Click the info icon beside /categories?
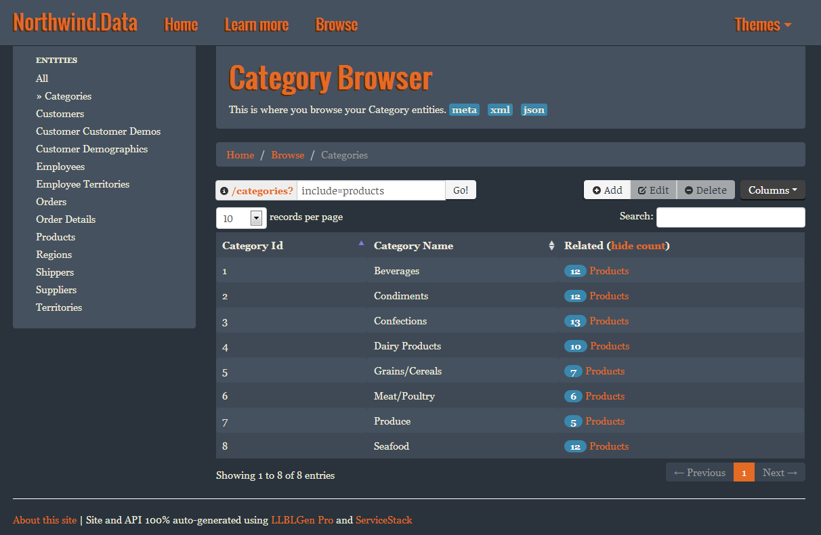This screenshot has height=535, width=821. (x=224, y=191)
